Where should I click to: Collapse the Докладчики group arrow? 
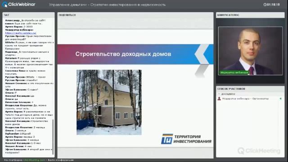[219, 94]
